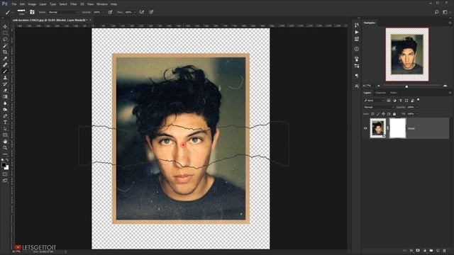Open the Info panel icon
Screen dimensions: 454x255
pos(356,49)
